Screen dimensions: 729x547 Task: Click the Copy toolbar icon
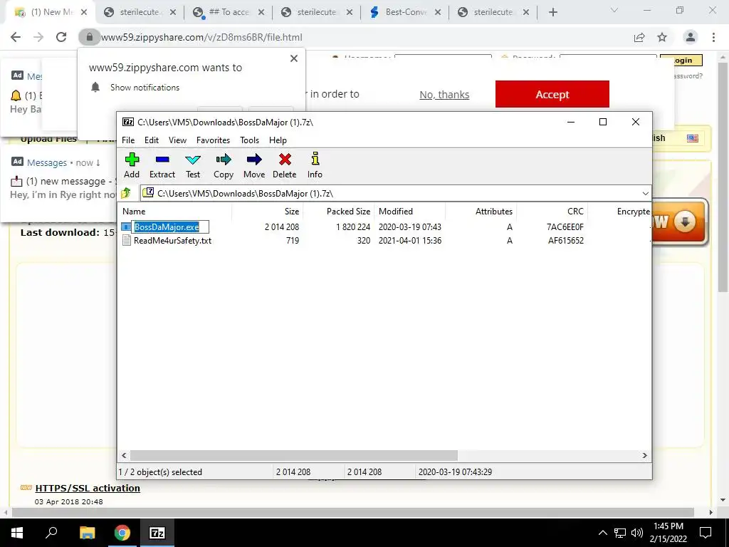224,165
